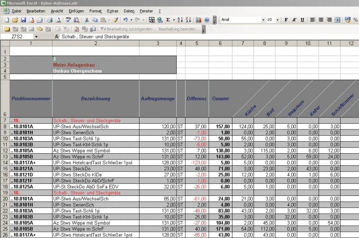Expand the Arial font name dropdown
Viewport: 359px width, 238px height.
tap(263, 20)
